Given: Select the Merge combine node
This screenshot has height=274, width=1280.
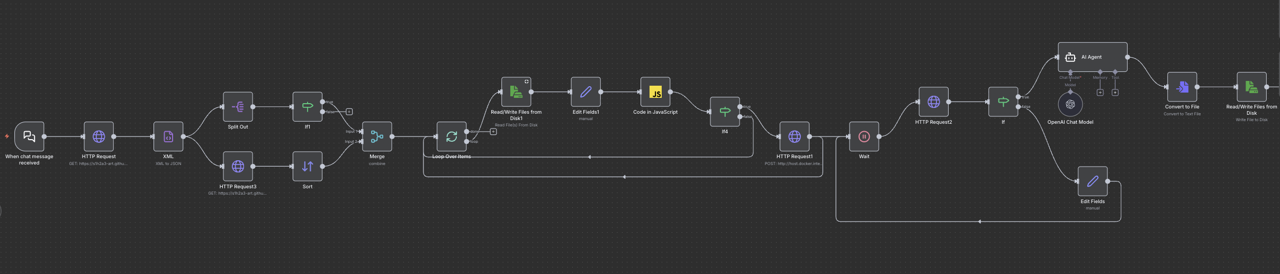Looking at the screenshot, I should [377, 136].
